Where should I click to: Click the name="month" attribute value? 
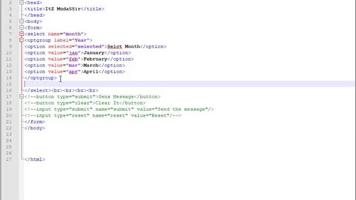point(73,34)
